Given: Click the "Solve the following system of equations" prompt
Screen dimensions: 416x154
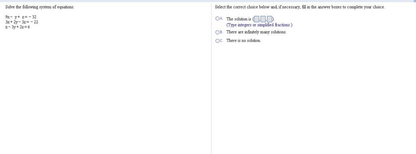Looking at the screenshot, I should click(40, 7).
